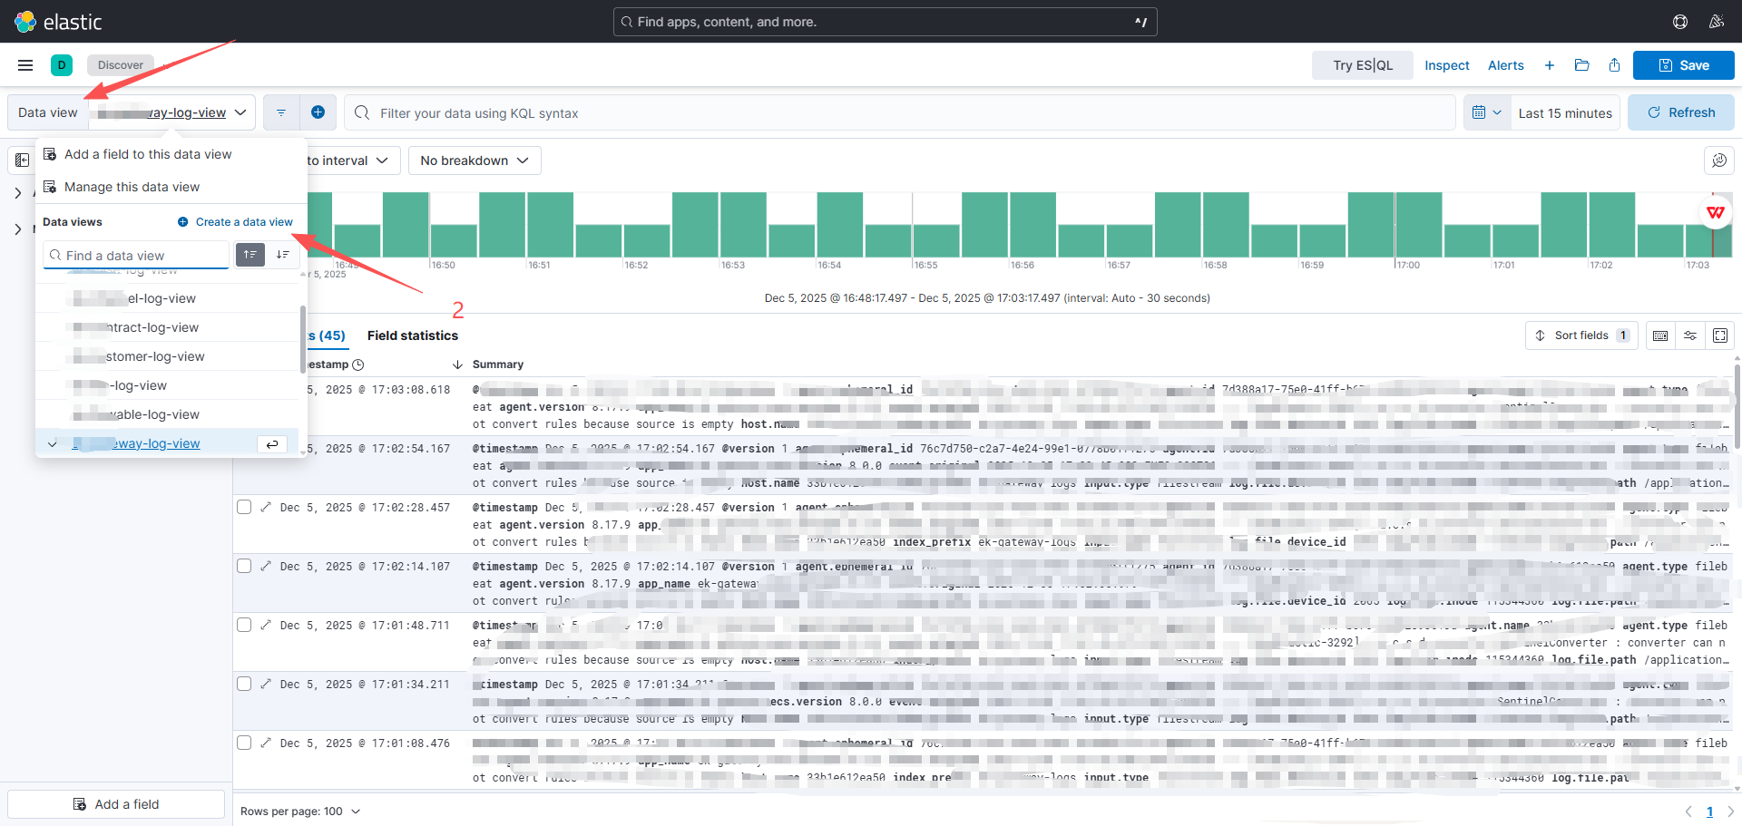The width and height of the screenshot is (1742, 826).
Task: Click the Save button
Action: pos(1684,65)
